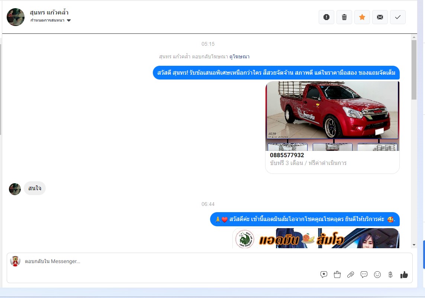Click the สุนทร แก้วคล้า contact name
425x298 pixels.
(49, 13)
